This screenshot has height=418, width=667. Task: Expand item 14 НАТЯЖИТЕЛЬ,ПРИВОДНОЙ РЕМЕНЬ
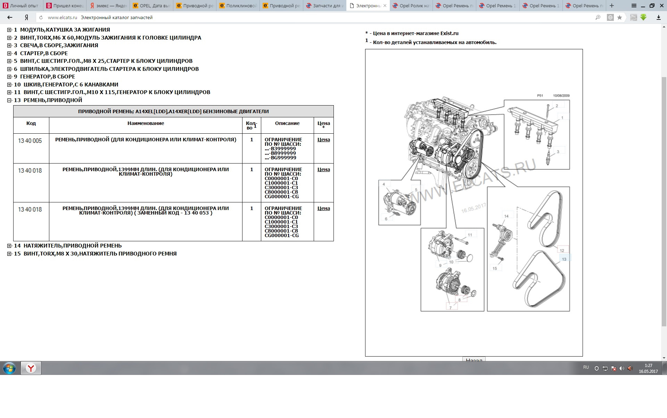(x=9, y=246)
